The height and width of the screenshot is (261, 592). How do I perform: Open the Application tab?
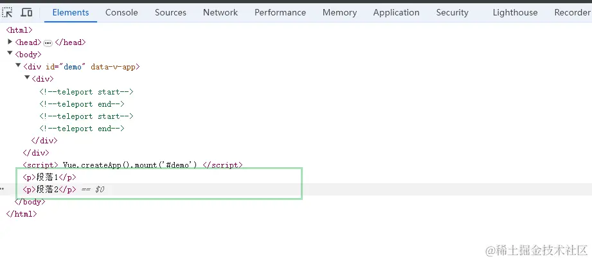(x=396, y=12)
